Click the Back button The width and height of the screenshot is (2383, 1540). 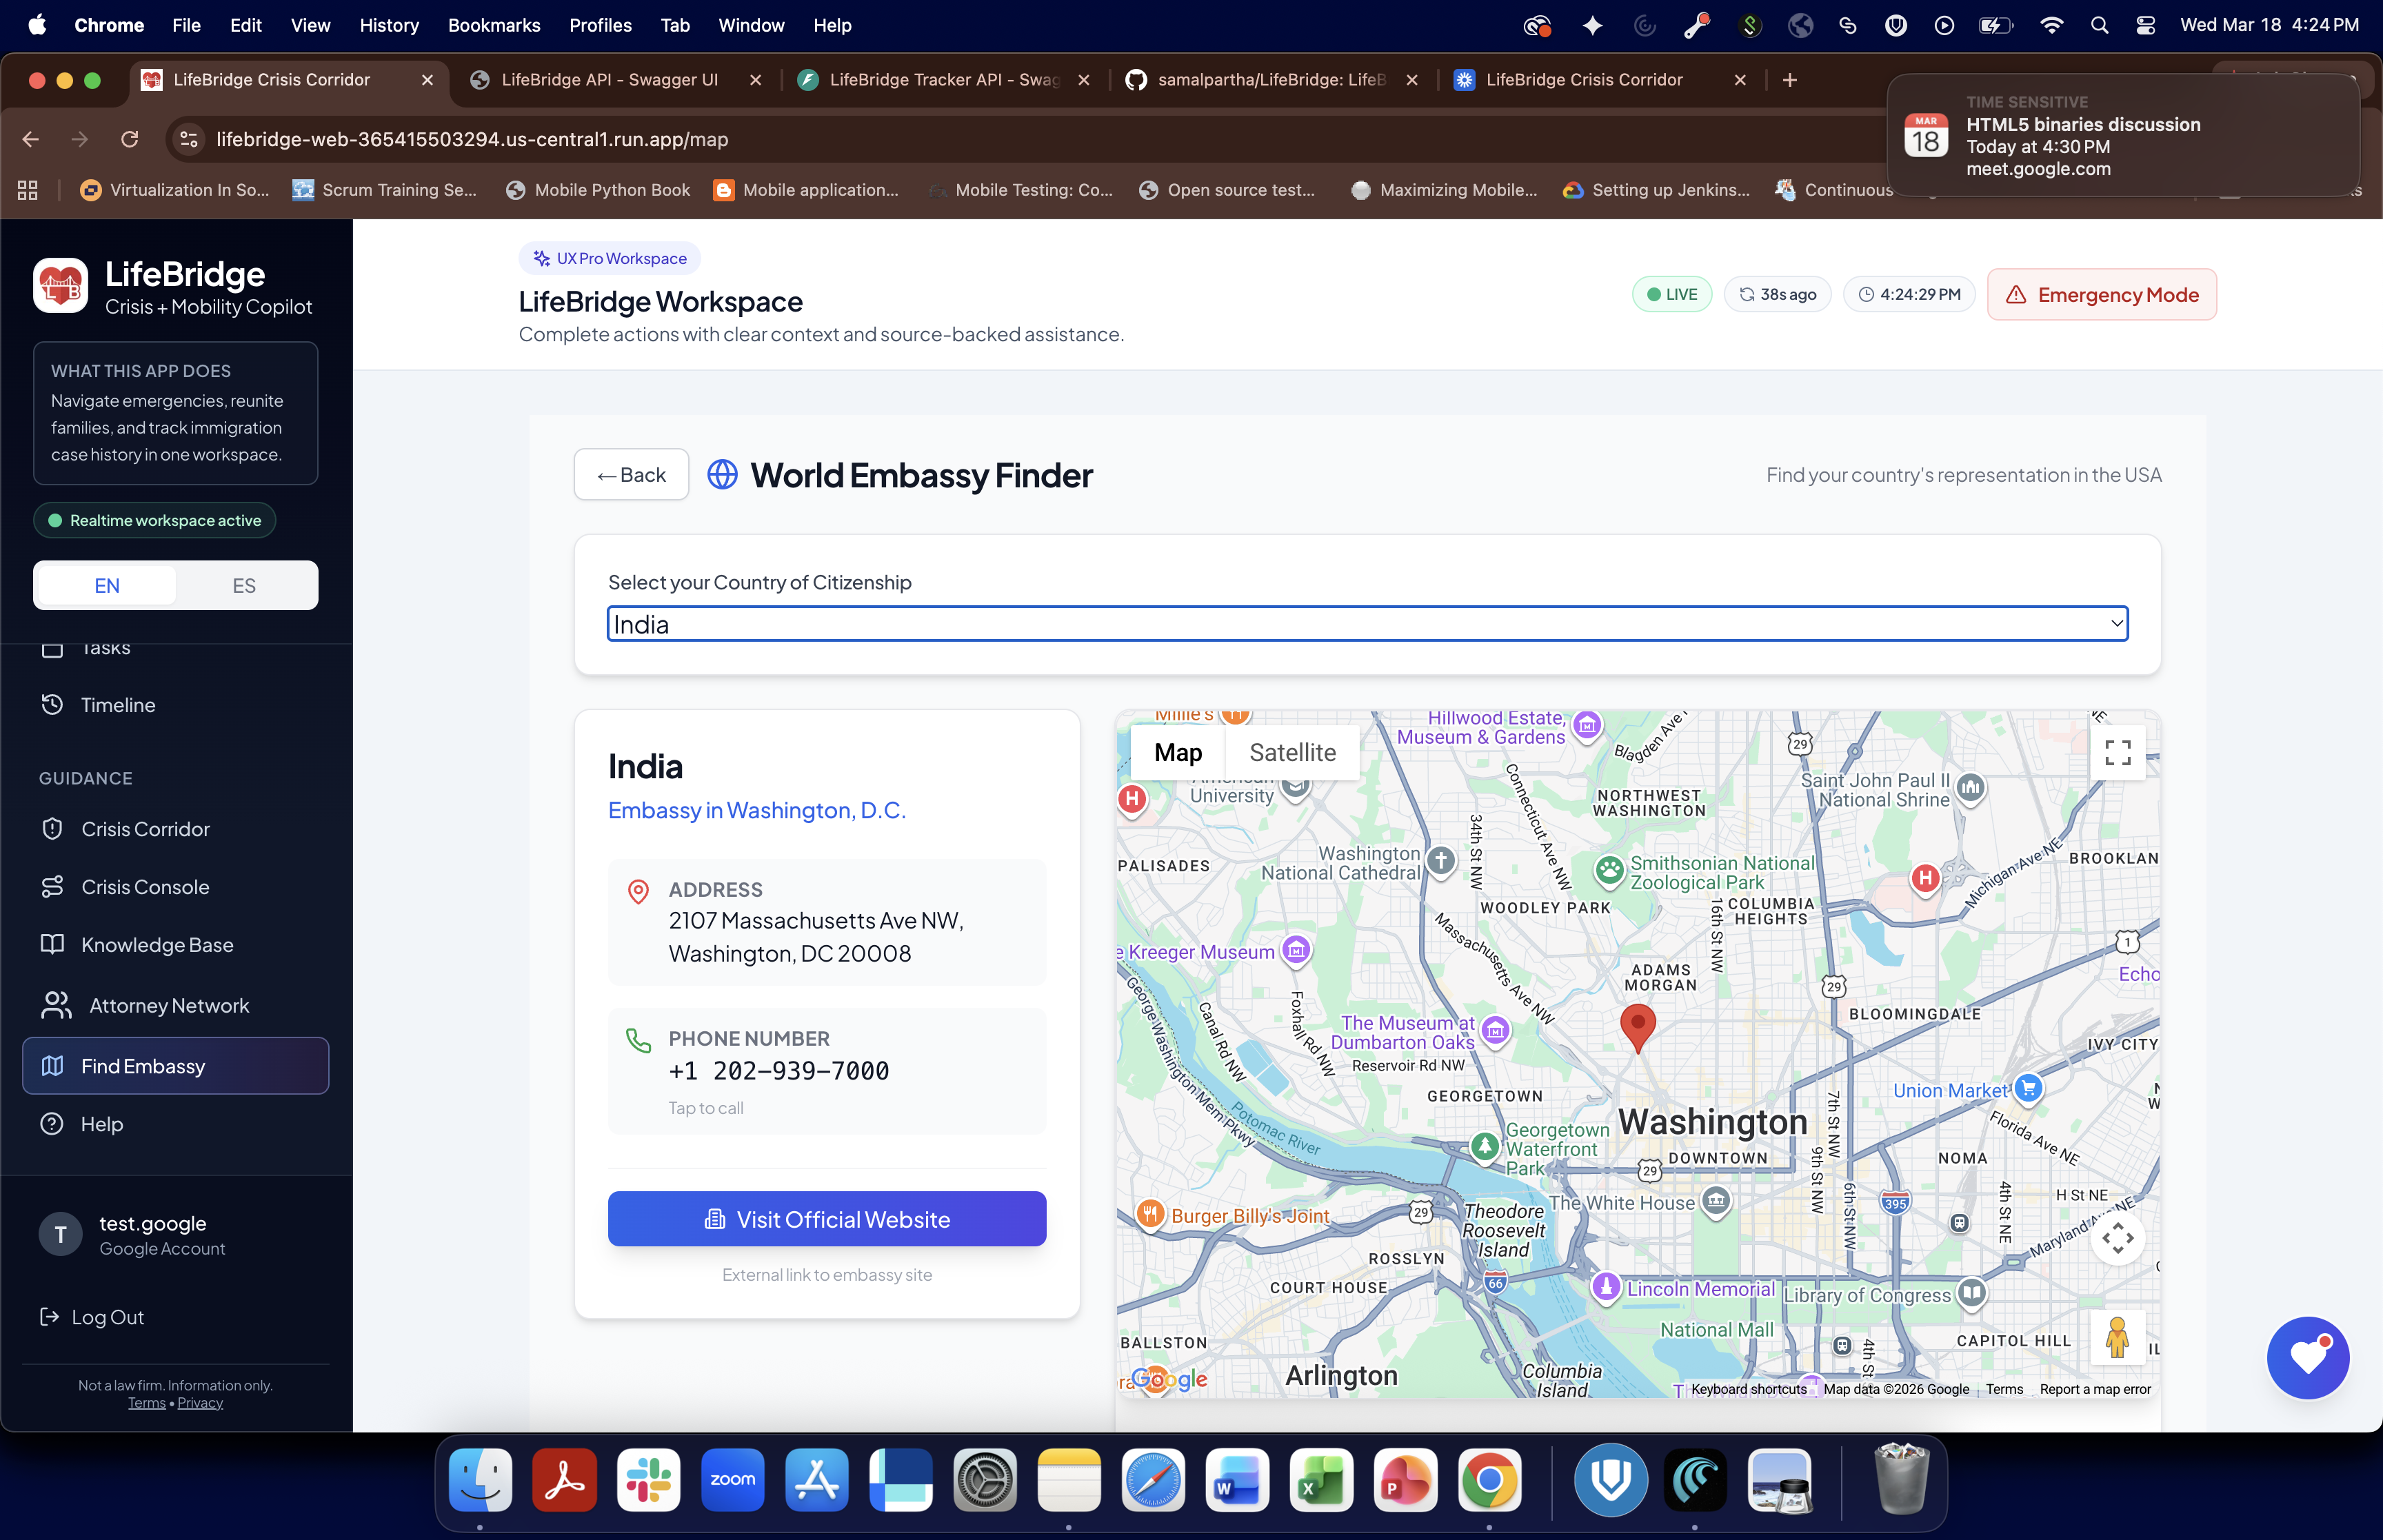tap(631, 475)
